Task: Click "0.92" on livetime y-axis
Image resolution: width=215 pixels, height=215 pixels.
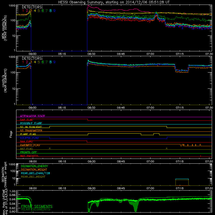Action: click(13, 208)
